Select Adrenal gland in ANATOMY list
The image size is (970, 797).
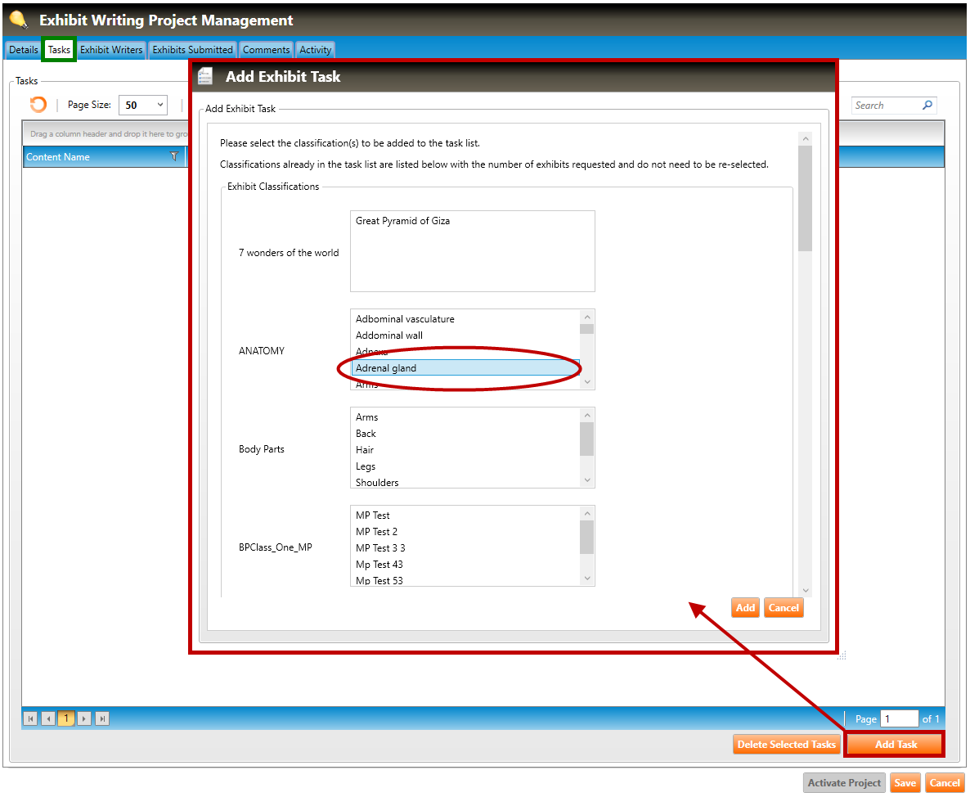point(465,368)
